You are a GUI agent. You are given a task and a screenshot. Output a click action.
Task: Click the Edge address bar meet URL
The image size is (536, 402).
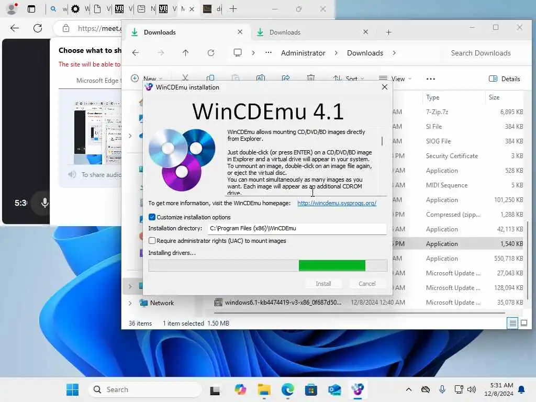[99, 28]
